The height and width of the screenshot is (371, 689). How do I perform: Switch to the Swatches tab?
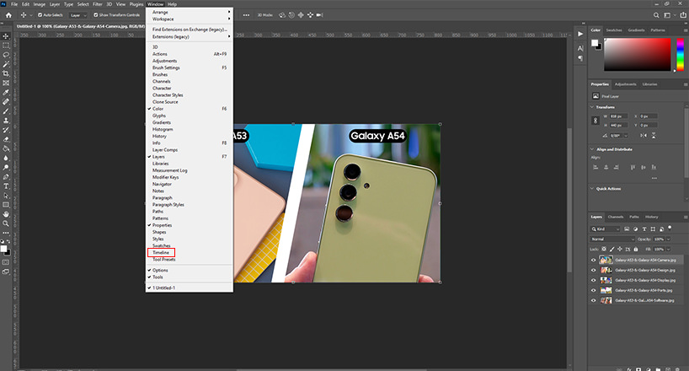point(614,30)
